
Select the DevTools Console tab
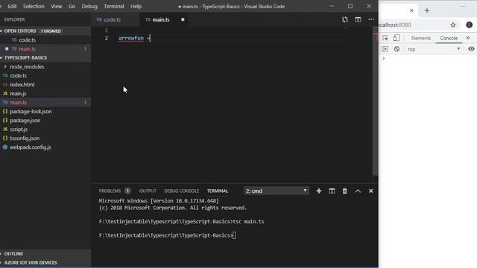449,38
